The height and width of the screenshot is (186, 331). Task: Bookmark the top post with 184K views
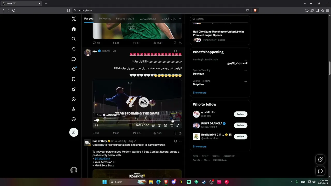pyautogui.click(x=175, y=43)
